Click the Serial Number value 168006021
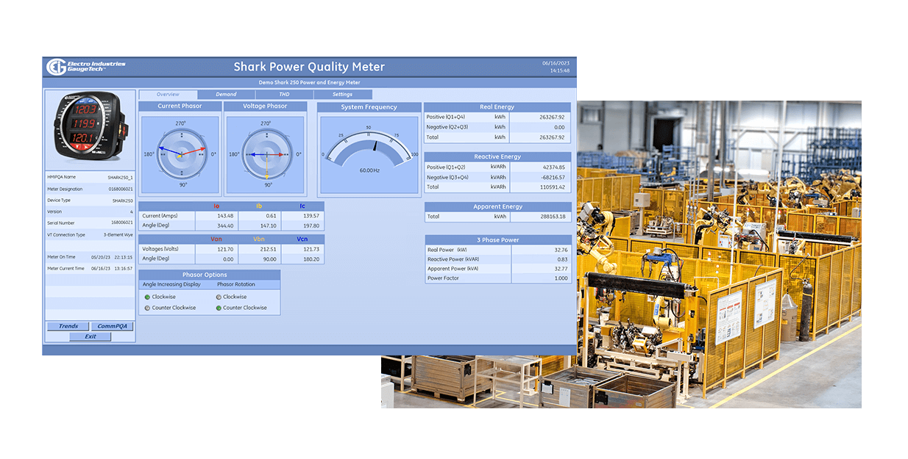908x459 pixels. pos(121,223)
